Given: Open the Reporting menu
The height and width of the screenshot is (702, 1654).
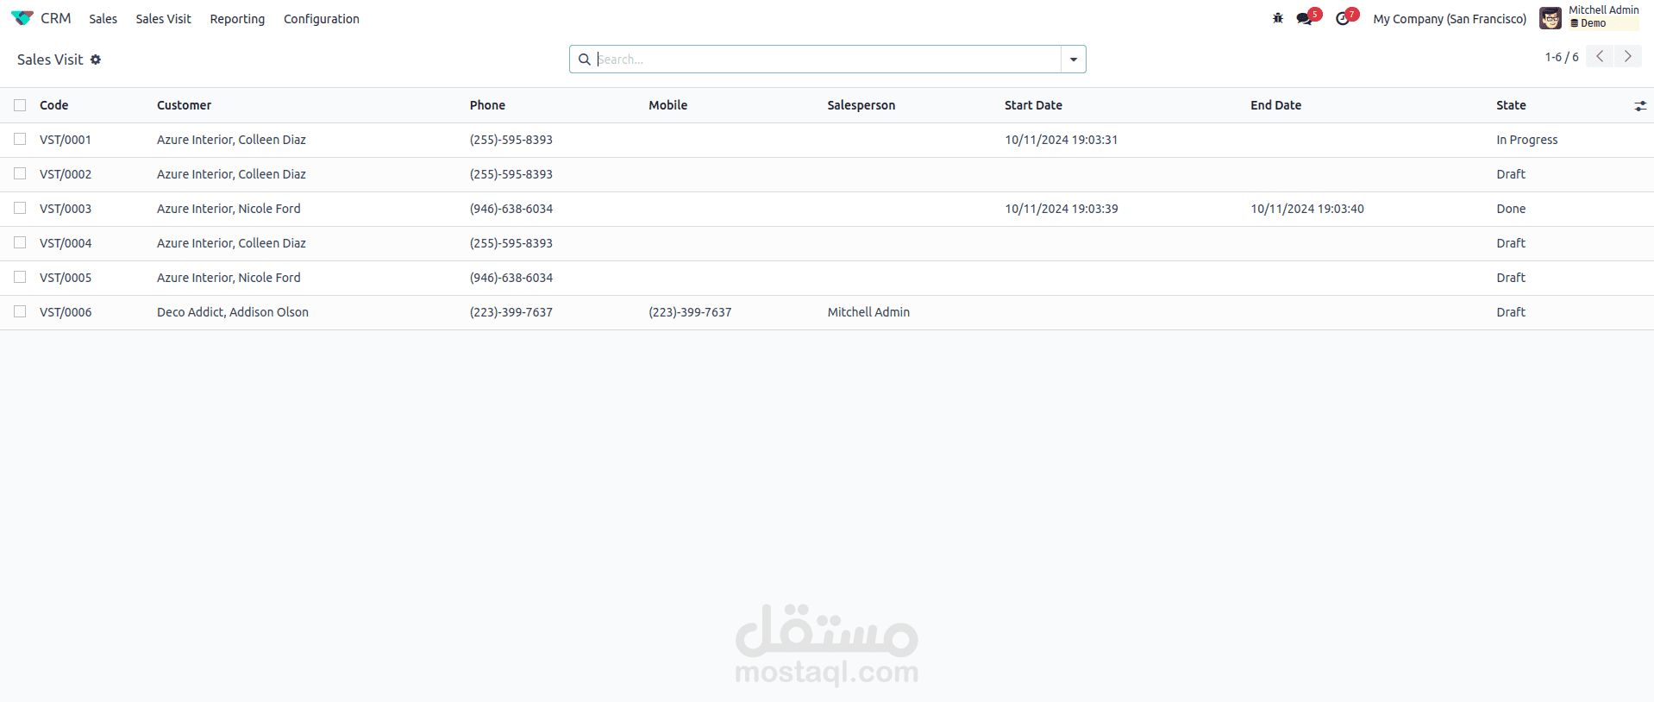Looking at the screenshot, I should coord(237,19).
